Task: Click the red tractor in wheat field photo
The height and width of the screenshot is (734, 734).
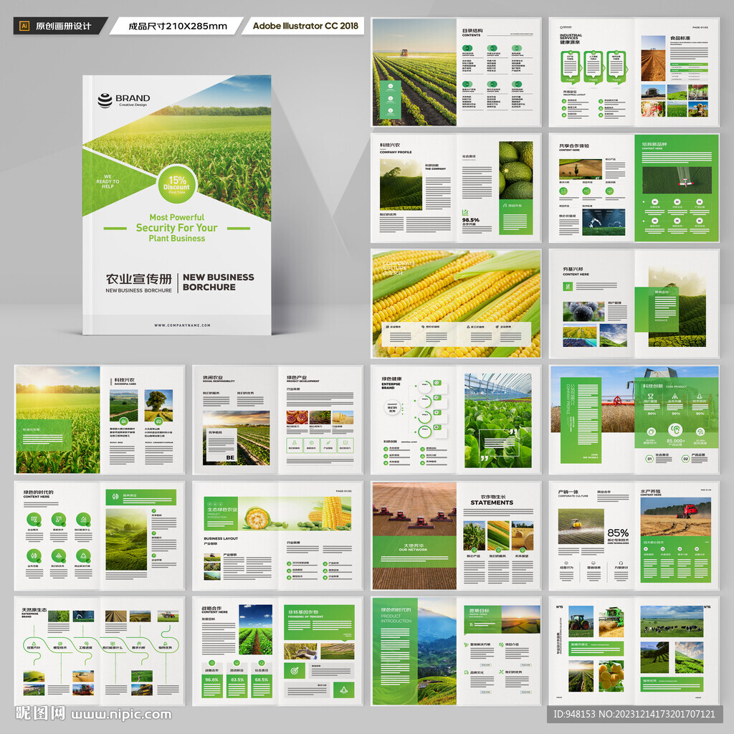Action: pyautogui.click(x=675, y=518)
